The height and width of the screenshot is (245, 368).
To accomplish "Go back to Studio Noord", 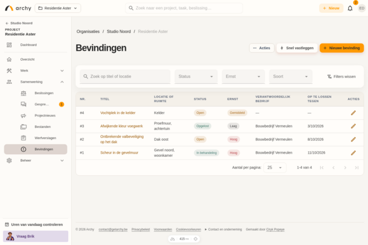I will click(x=19, y=23).
